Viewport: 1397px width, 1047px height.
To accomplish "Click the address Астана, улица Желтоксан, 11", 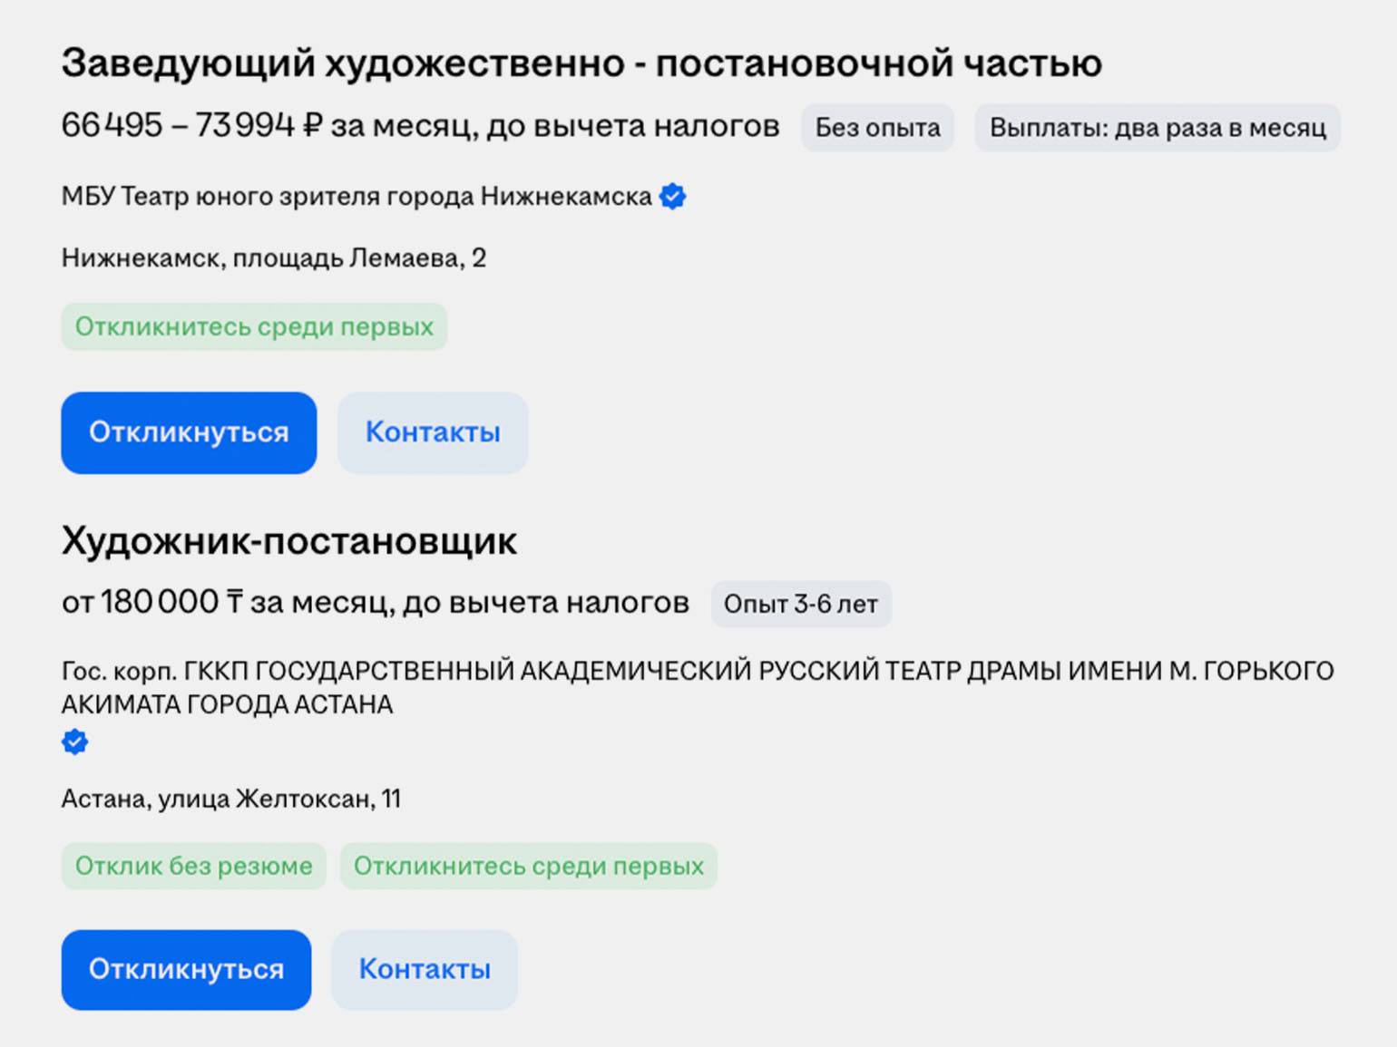I will click(x=230, y=799).
